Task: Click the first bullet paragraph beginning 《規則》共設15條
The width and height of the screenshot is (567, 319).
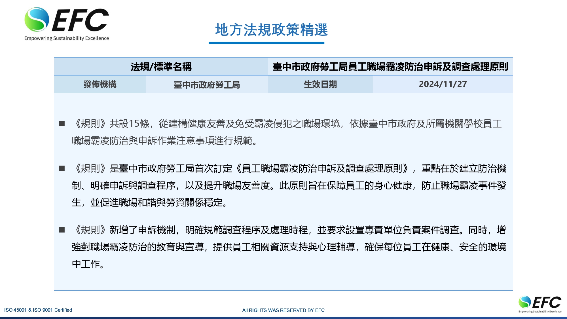Action: pyautogui.click(x=287, y=132)
